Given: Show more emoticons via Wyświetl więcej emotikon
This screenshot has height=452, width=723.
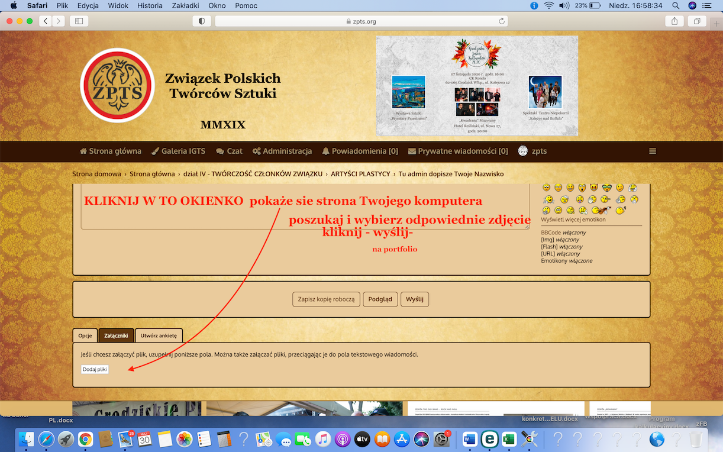Looking at the screenshot, I should click(x=573, y=219).
